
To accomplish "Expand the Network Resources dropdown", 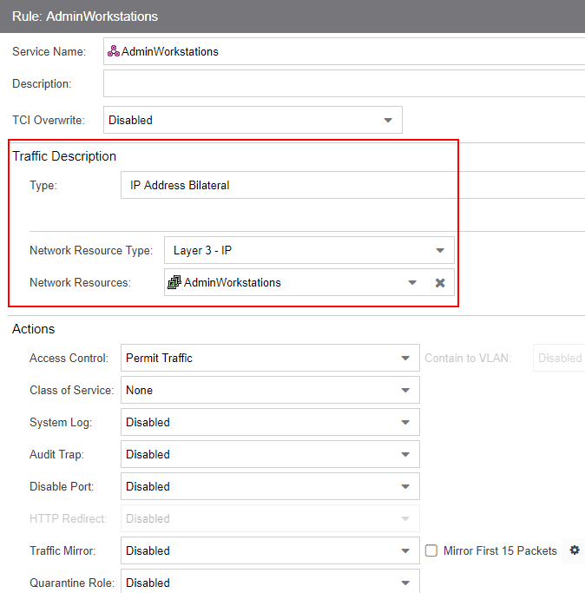I will click(412, 282).
